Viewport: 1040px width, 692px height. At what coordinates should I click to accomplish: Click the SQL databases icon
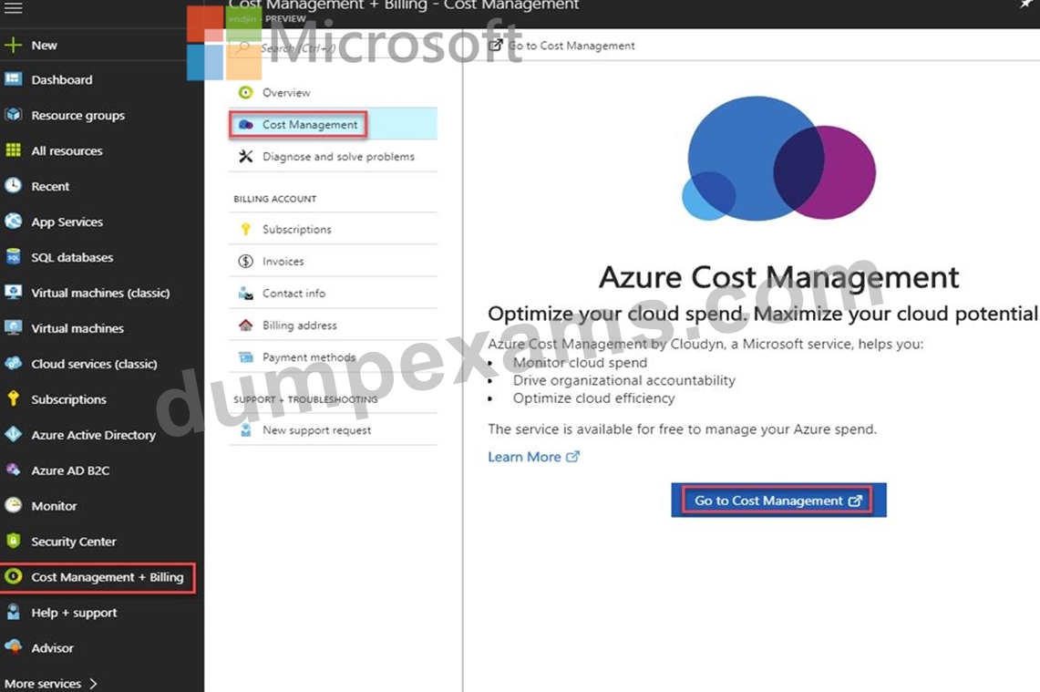[14, 257]
